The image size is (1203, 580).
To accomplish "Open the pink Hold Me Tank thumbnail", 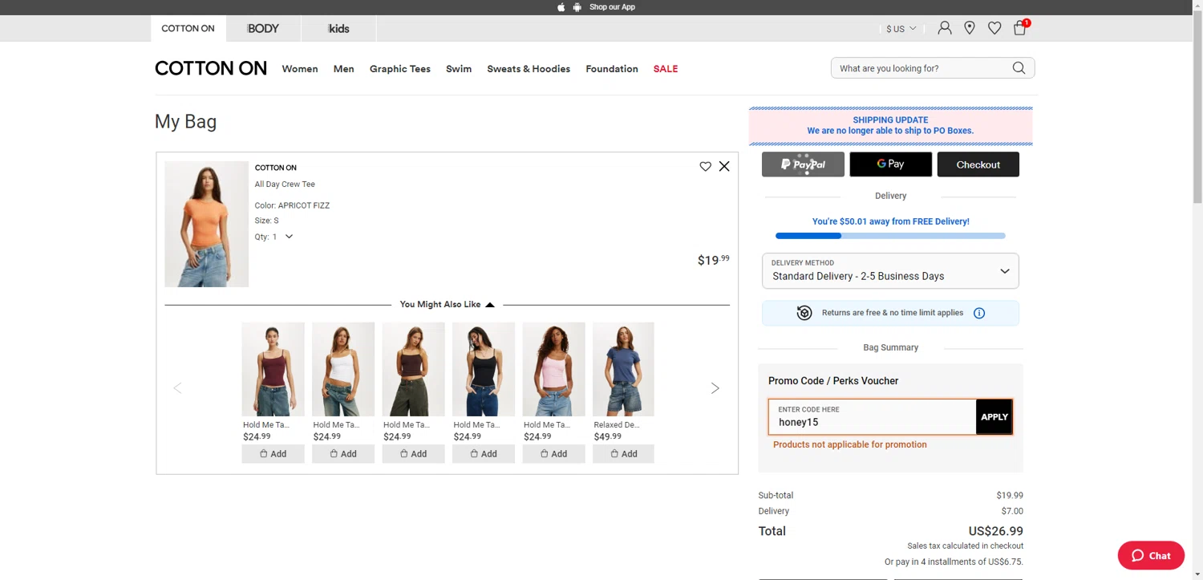I will click(x=553, y=369).
